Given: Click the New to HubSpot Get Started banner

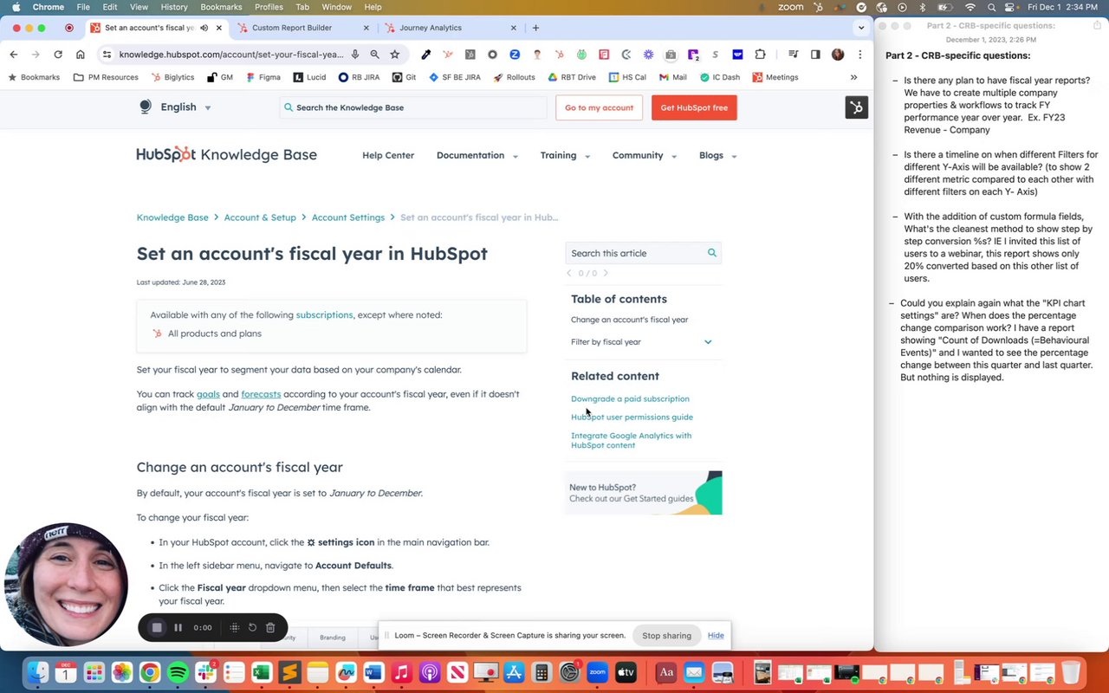Looking at the screenshot, I should 643,493.
